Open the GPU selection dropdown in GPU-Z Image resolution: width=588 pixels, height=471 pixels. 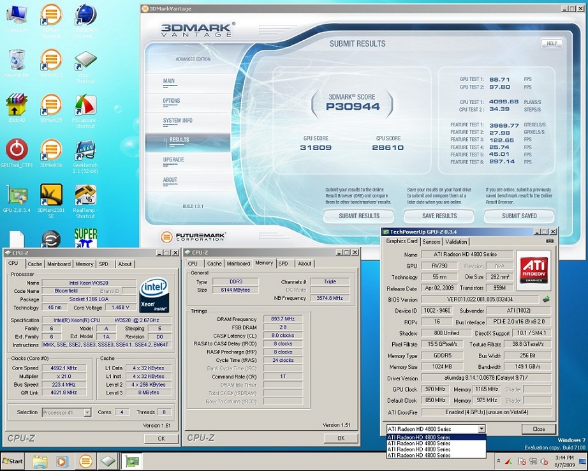point(481,429)
